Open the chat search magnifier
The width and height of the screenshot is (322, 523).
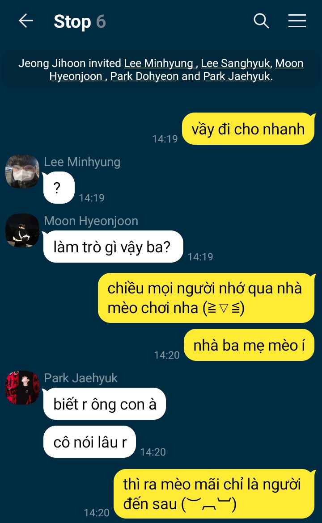point(261,21)
